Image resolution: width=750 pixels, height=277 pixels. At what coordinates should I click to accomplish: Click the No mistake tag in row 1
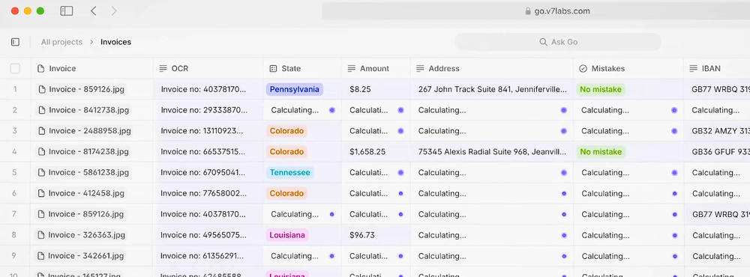tap(601, 89)
